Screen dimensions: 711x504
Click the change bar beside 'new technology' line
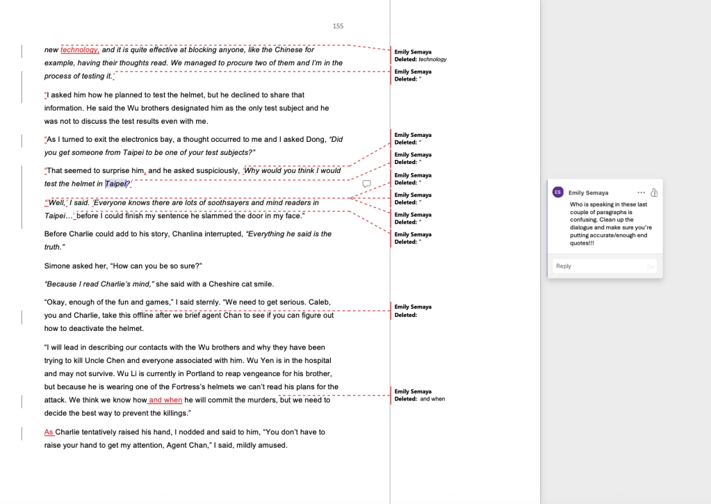22,50
